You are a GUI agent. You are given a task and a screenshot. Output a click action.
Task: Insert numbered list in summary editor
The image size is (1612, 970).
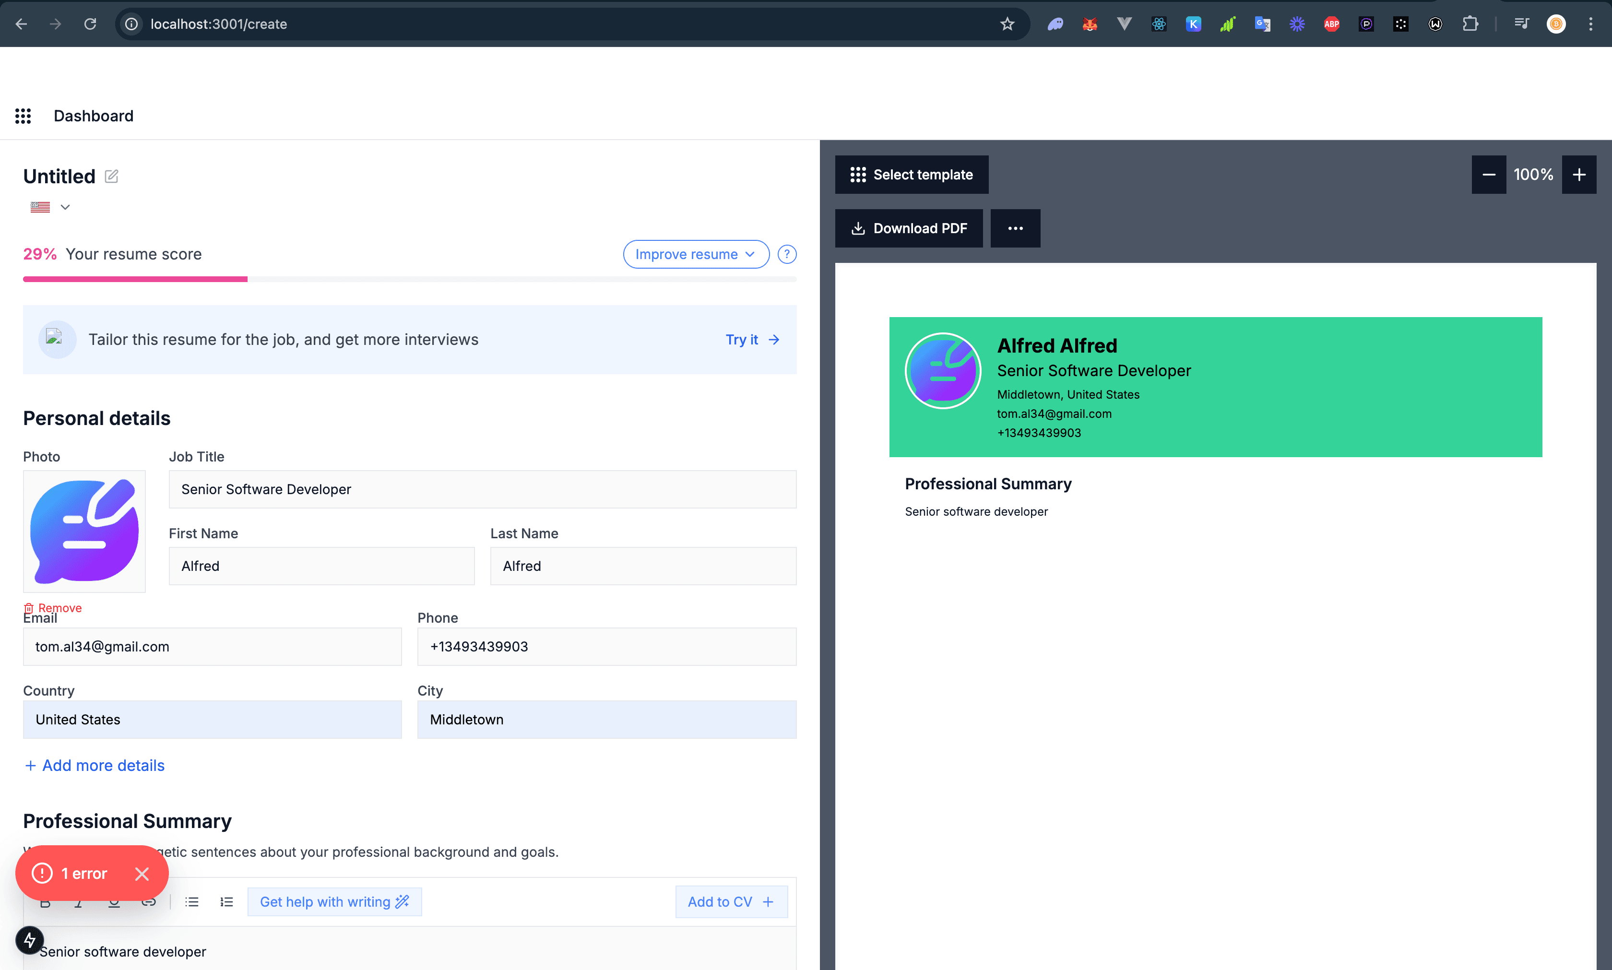pyautogui.click(x=226, y=902)
